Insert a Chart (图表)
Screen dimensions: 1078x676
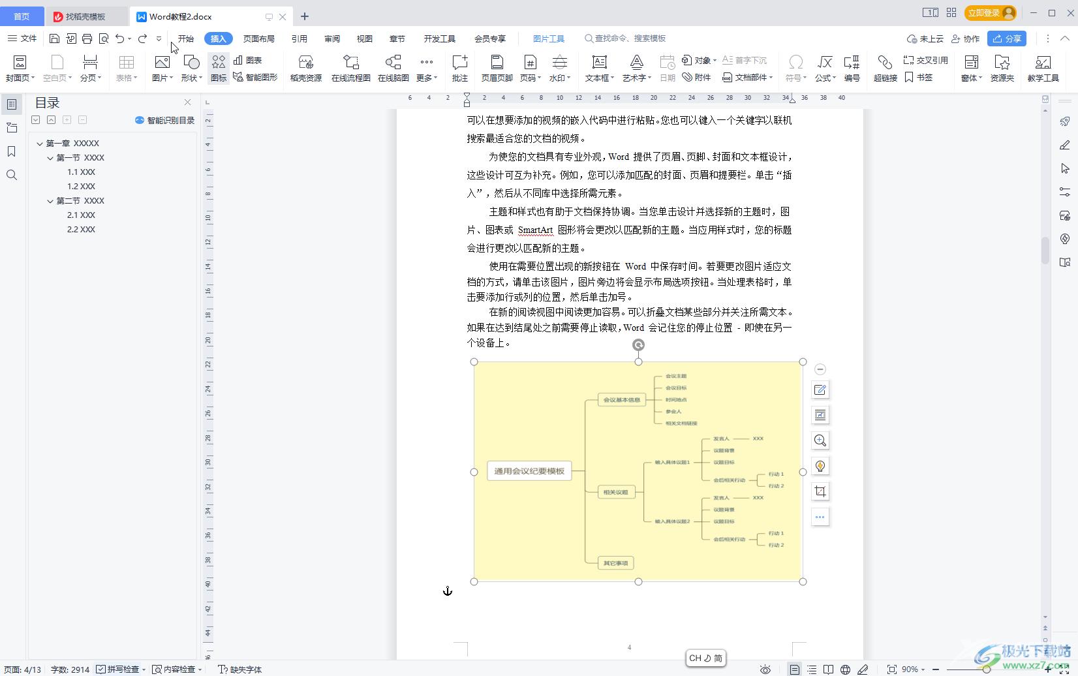(248, 60)
